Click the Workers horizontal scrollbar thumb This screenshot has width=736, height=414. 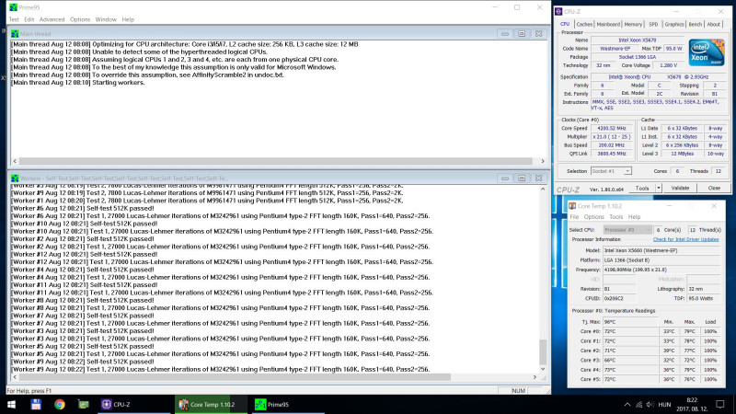click(235, 377)
